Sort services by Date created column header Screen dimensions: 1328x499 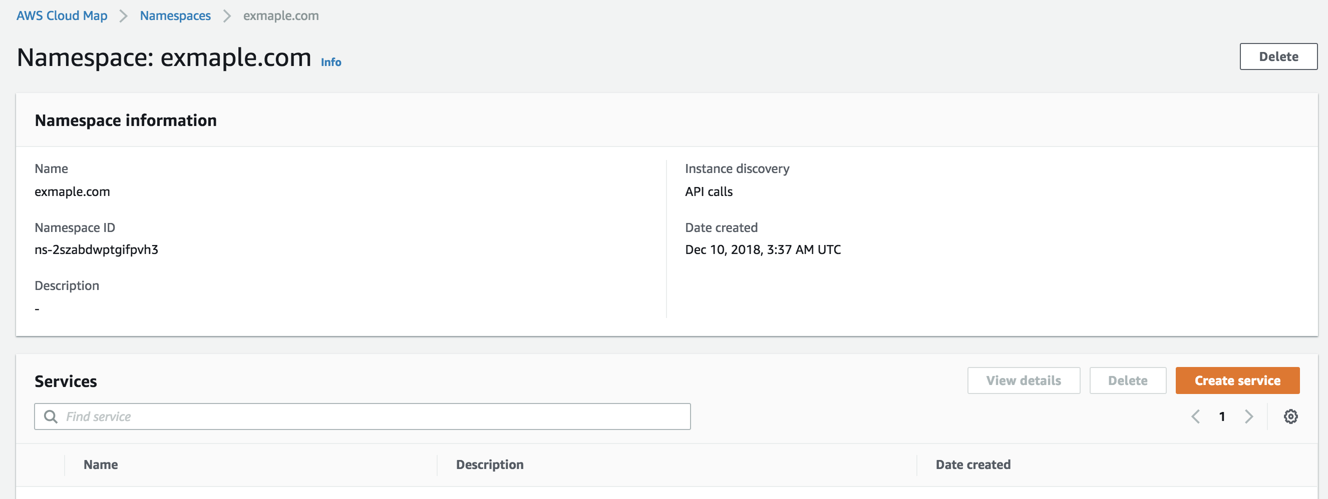972,464
